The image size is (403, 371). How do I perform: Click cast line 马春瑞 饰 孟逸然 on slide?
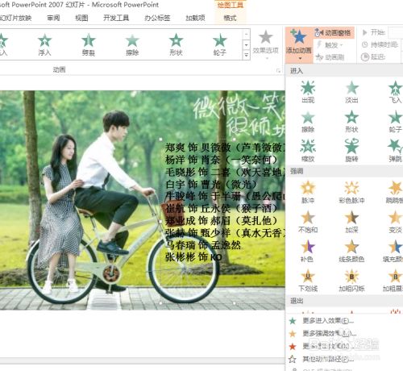tap(203, 244)
